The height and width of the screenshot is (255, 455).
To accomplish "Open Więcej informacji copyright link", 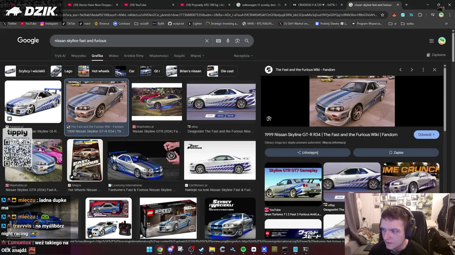I will [x=334, y=143].
